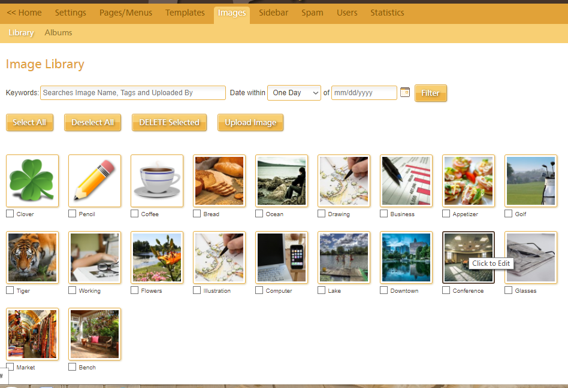Open the Golf image thumbnail
This screenshot has height=388, width=568.
click(x=531, y=181)
